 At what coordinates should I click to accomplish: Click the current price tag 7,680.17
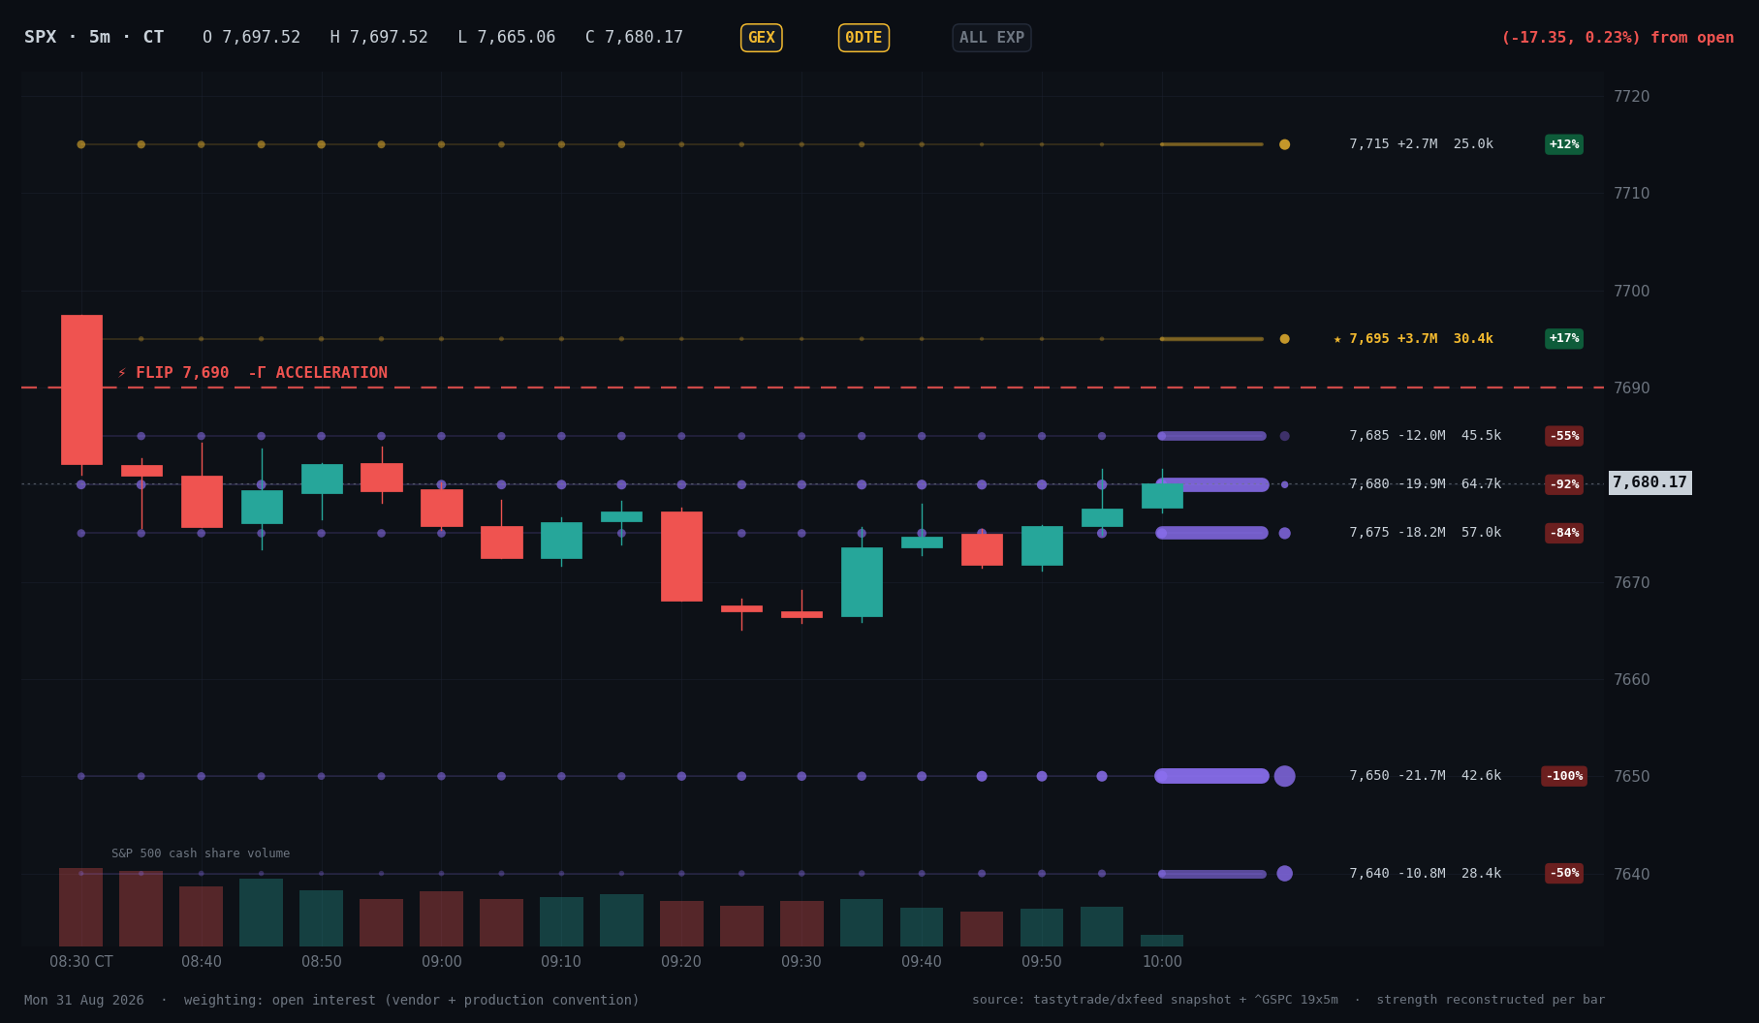pos(1649,482)
